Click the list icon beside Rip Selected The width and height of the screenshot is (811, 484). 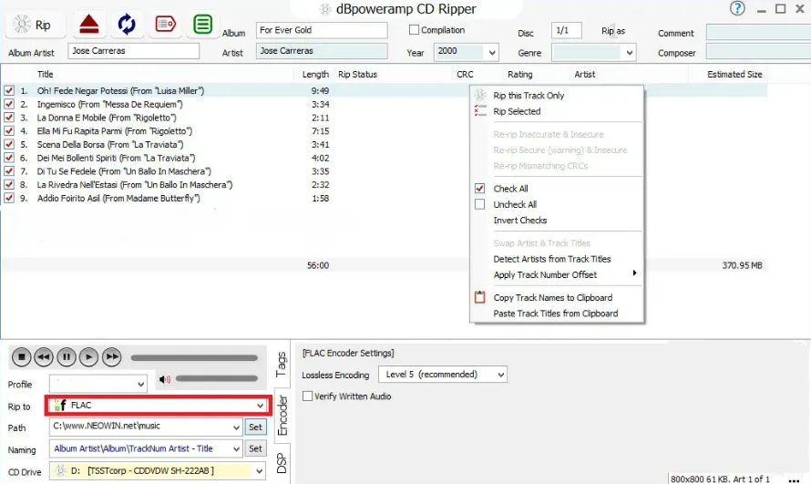pyautogui.click(x=480, y=110)
